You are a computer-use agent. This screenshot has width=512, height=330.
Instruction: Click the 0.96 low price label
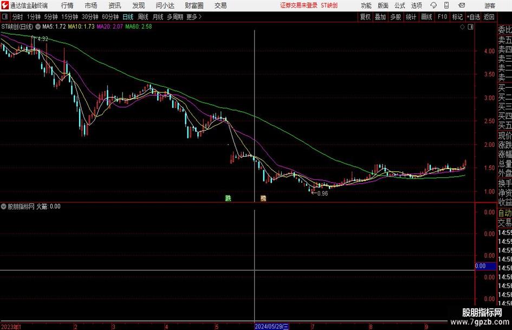pos(322,193)
